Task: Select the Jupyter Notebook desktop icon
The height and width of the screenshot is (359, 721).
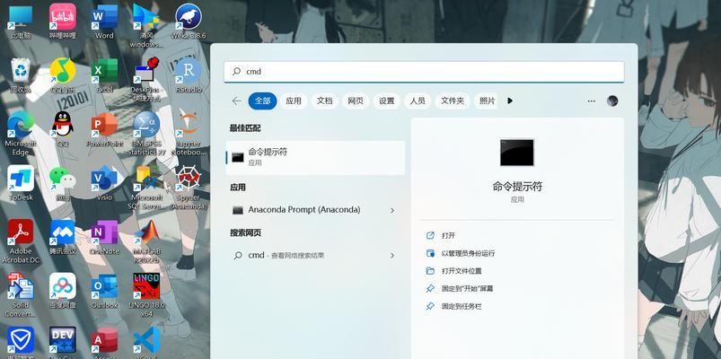Action: click(188, 134)
